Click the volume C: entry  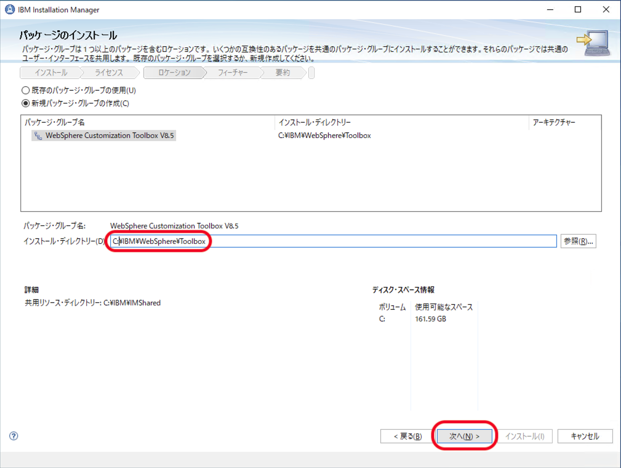click(x=382, y=319)
